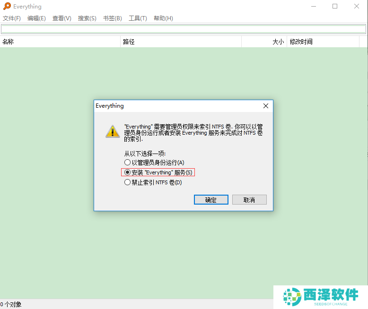Click the 0 个对象 status bar text
The height and width of the screenshot is (309, 368).
pos(11,304)
